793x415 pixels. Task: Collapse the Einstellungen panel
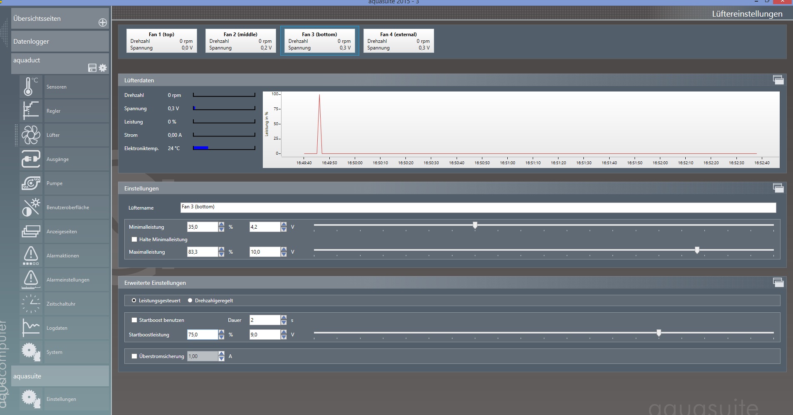pyautogui.click(x=778, y=188)
